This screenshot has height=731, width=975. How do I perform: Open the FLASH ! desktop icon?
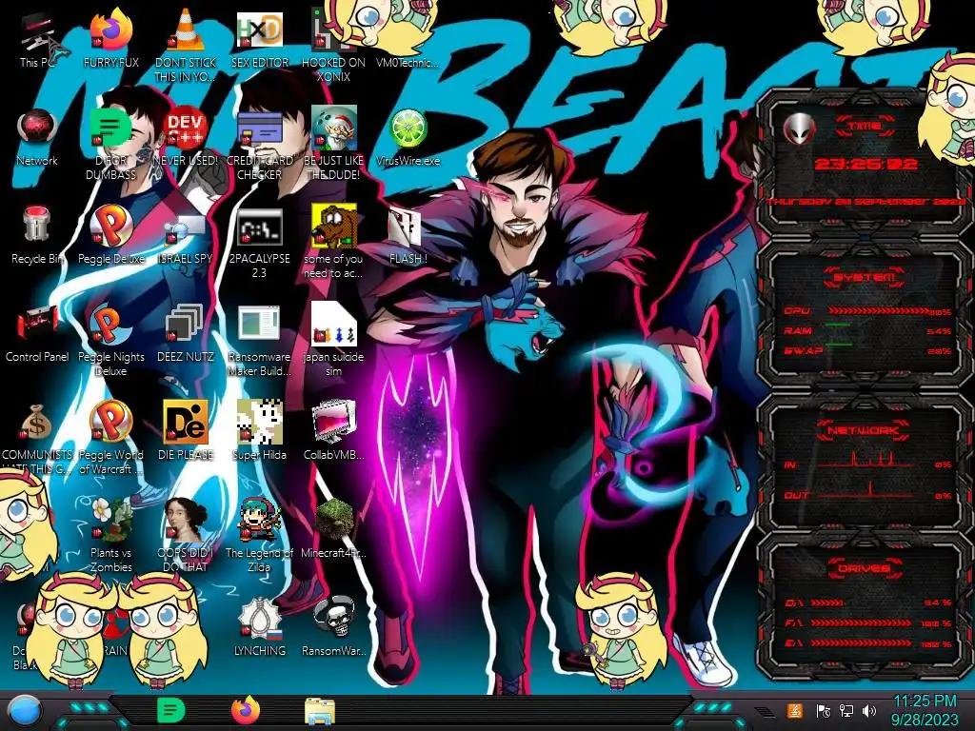(x=408, y=236)
